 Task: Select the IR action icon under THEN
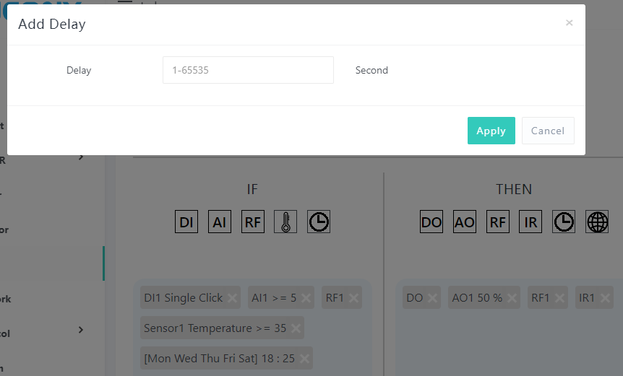pos(531,222)
